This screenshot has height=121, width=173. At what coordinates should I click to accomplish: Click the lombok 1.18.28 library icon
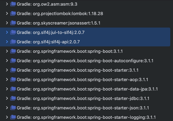tap(13, 14)
